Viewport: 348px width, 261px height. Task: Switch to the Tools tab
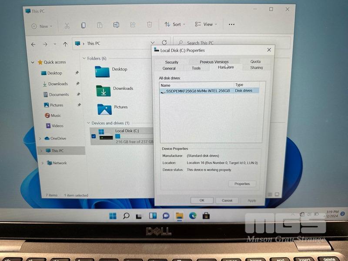click(x=196, y=68)
